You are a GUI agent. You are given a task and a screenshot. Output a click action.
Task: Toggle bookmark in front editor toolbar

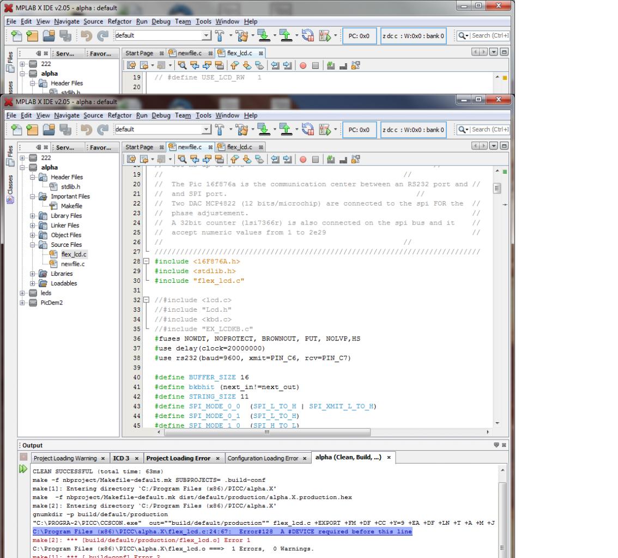(259, 159)
